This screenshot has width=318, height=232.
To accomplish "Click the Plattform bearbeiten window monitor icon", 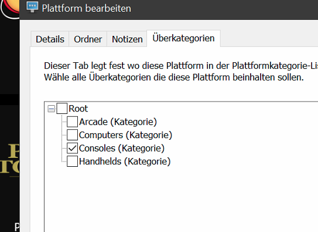I will [32, 7].
